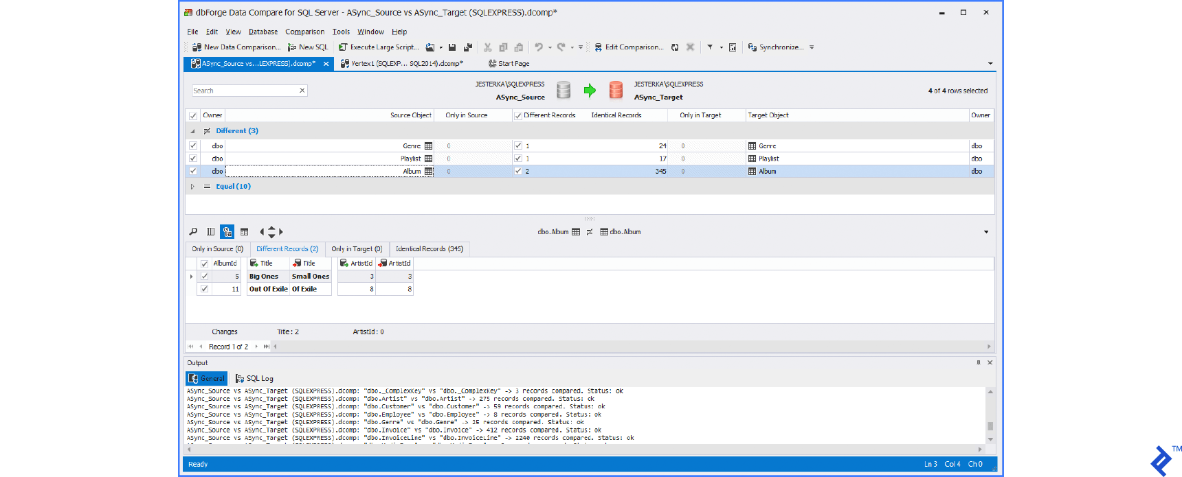Go to previous column with left arrow
Image resolution: width=1182 pixels, height=477 pixels.
(x=262, y=232)
